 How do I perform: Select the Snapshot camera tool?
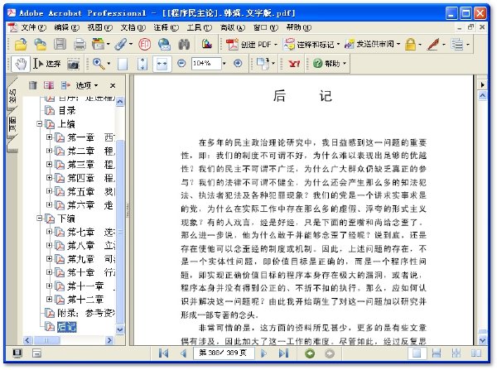point(73,64)
